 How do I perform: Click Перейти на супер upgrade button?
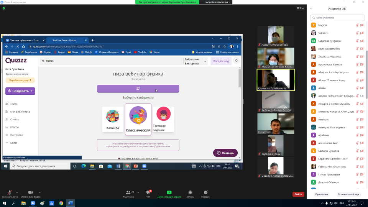point(20,80)
